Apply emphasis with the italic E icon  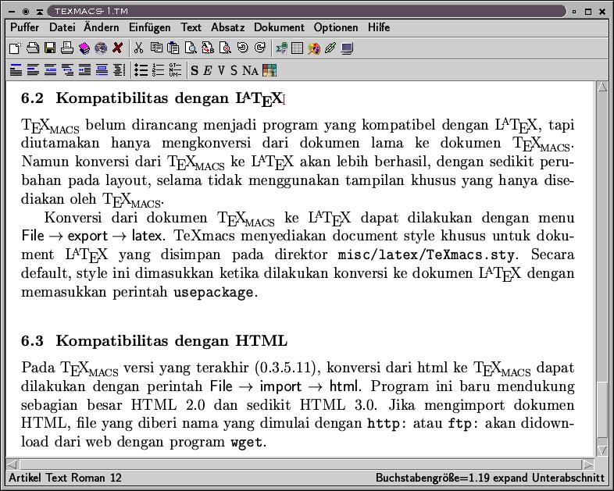(208, 70)
